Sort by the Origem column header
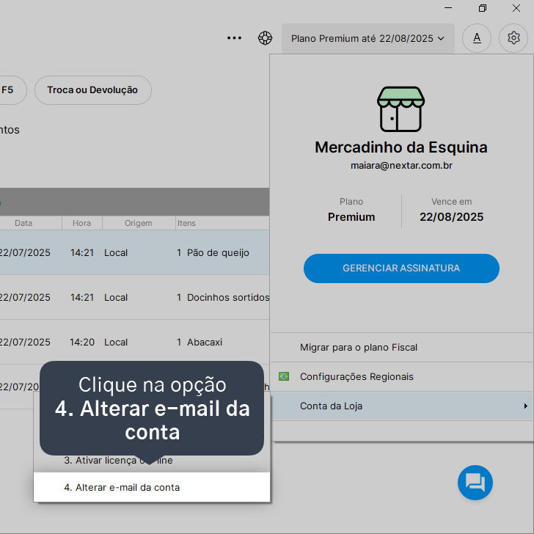 pos(139,223)
